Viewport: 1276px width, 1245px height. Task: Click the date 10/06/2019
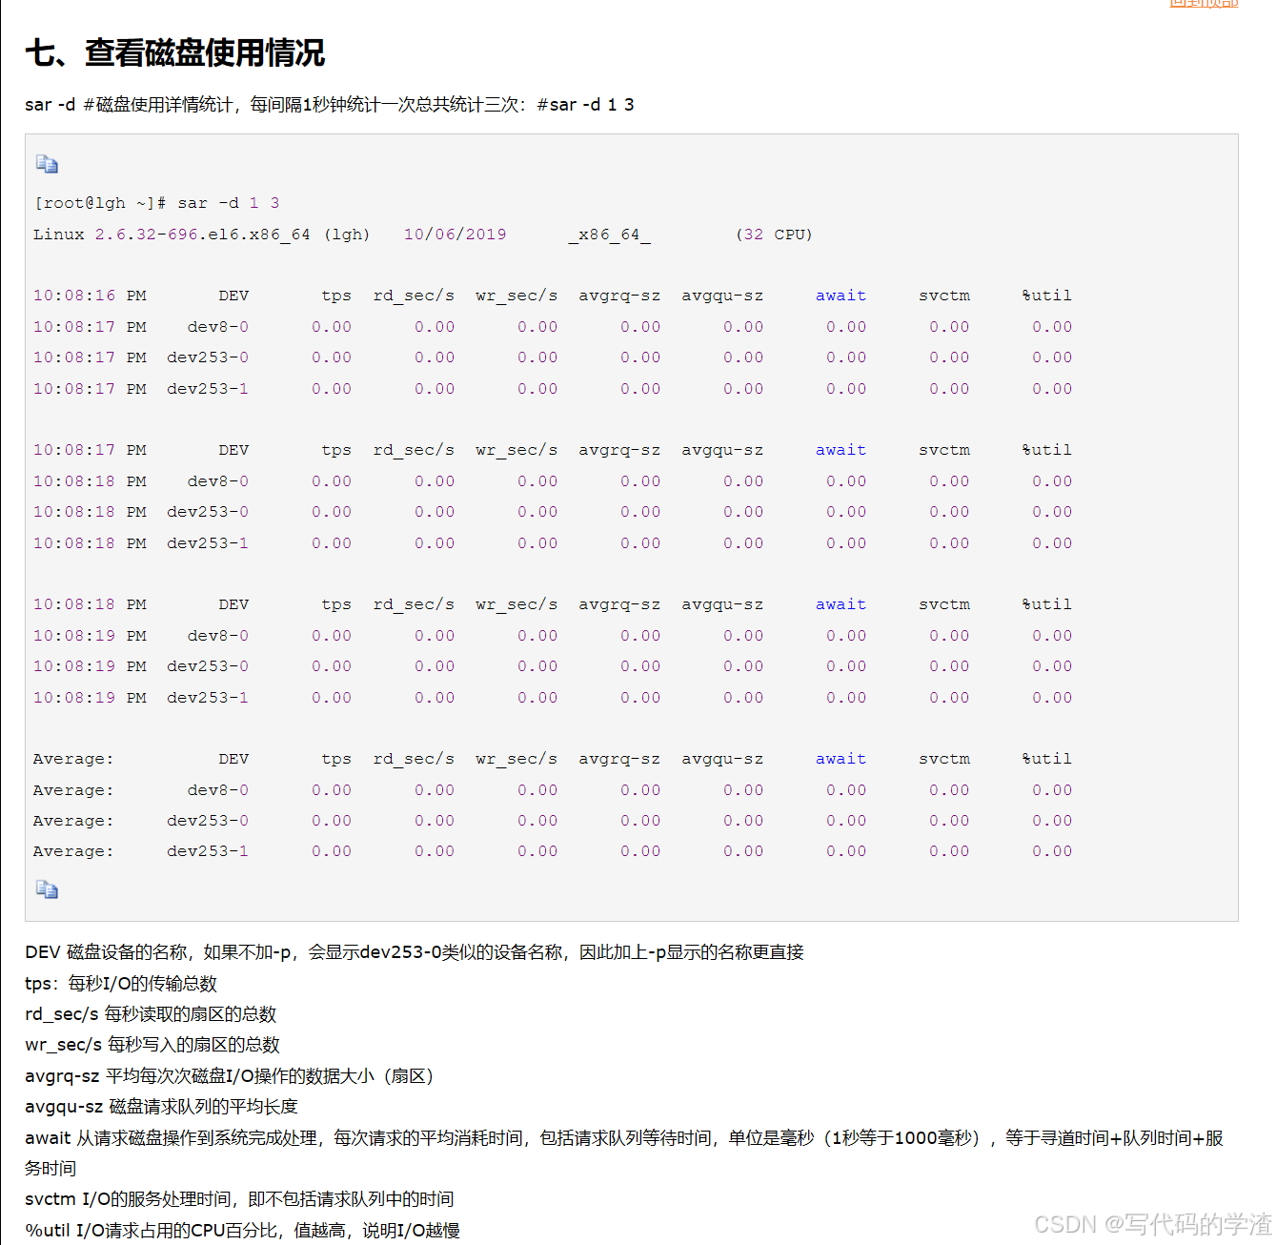(455, 235)
